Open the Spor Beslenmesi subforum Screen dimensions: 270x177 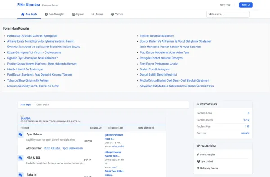pos(72,148)
